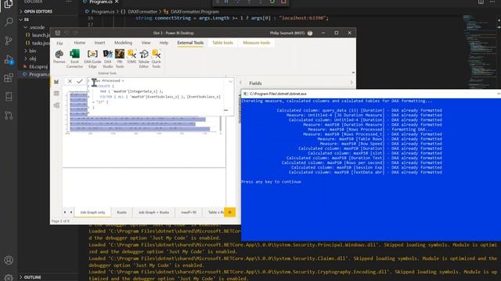Open E6.csproj file
501x281 pixels.
click(36, 66)
